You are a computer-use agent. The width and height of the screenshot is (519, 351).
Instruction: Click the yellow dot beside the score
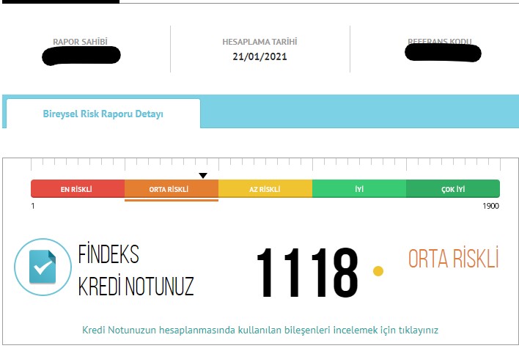[378, 271]
